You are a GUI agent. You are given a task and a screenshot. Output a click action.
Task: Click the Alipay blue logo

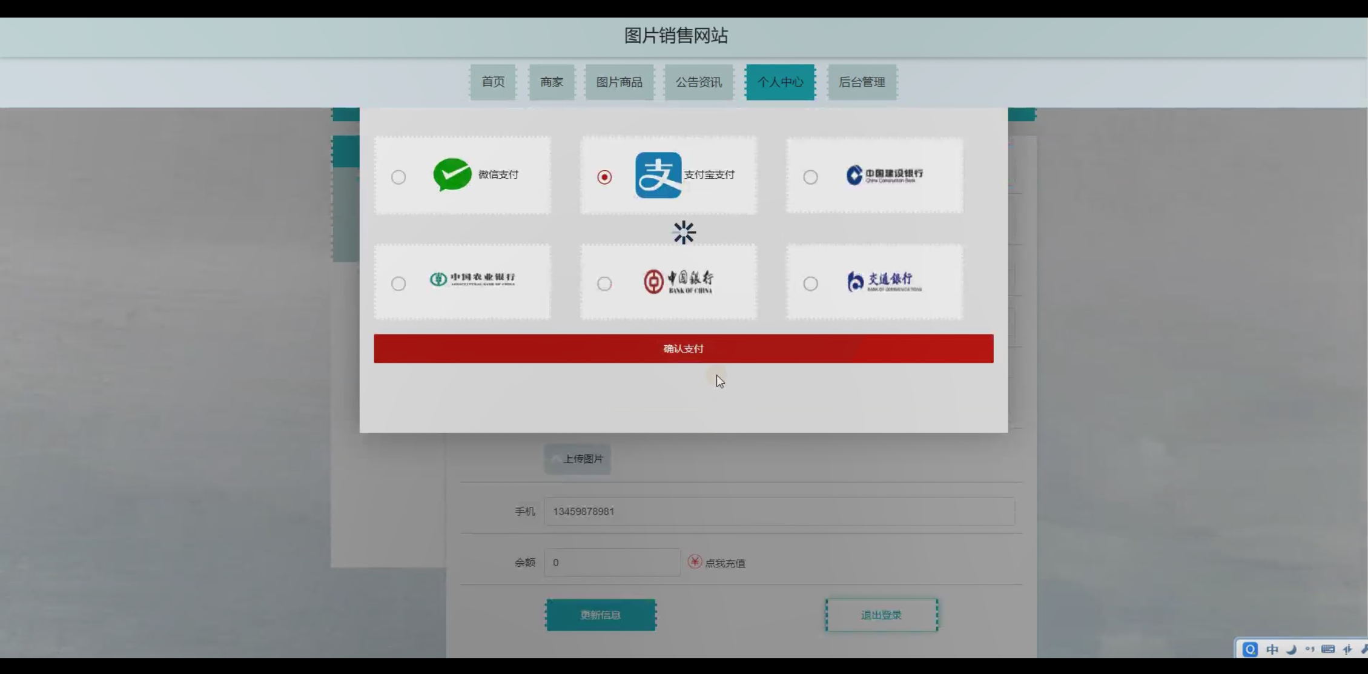point(658,175)
